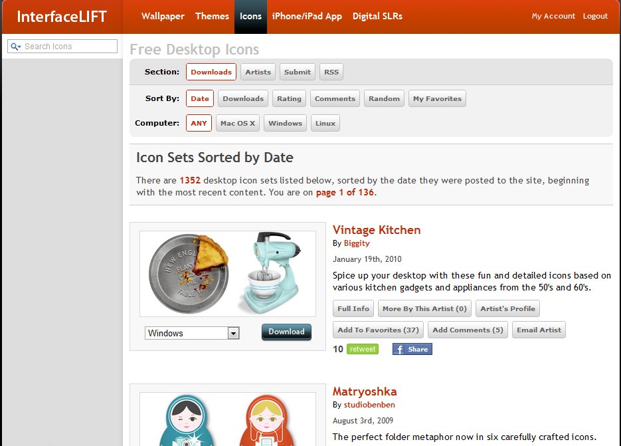This screenshot has height=446, width=621.
Task: Click the Facebook Share button
Action: click(412, 349)
